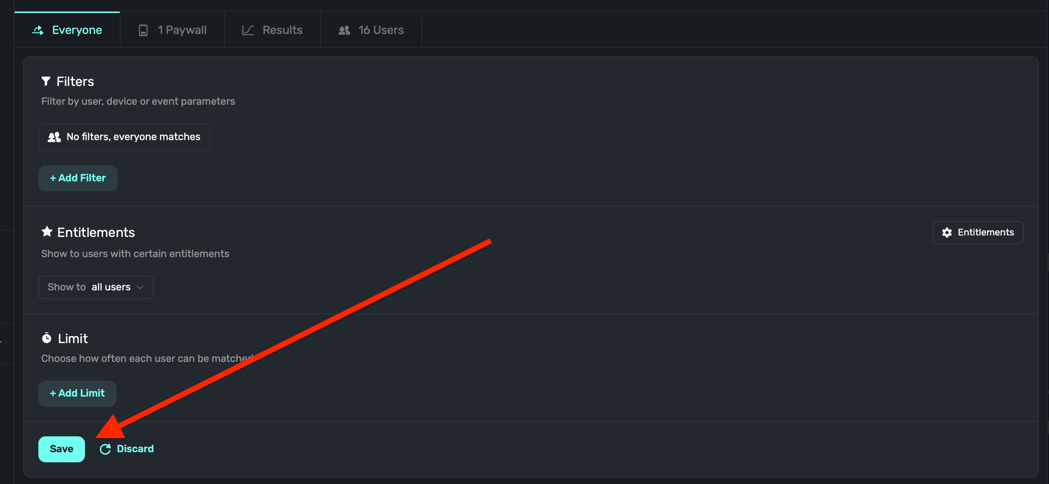Click the Paywall tab device icon
Screen dimensions: 1049x484
[x=143, y=30]
